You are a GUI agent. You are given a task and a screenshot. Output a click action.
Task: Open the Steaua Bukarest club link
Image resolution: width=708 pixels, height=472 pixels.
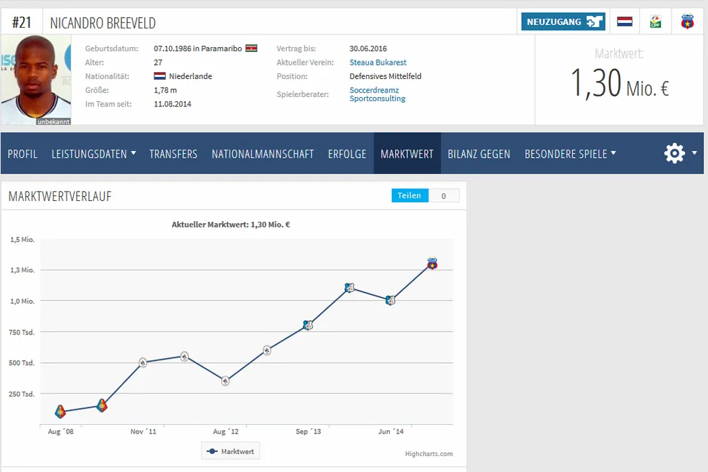(378, 63)
